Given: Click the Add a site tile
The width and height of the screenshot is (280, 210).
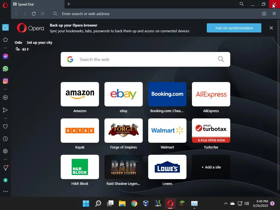Looking at the screenshot, I should click(x=211, y=167).
